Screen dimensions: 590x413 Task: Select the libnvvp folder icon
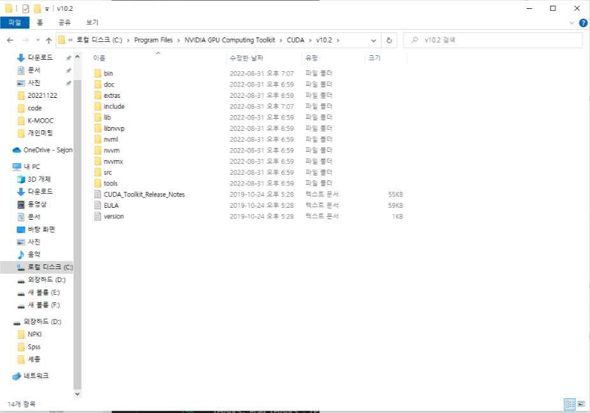98,128
